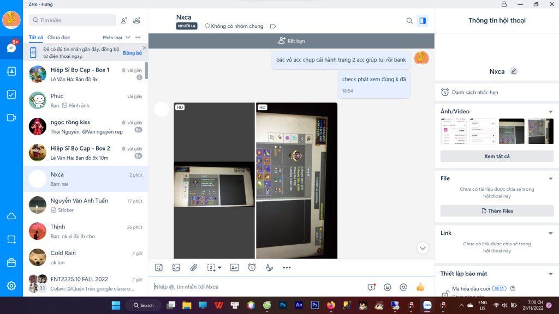
Task: Select the Tất cả tab
Action: point(35,38)
